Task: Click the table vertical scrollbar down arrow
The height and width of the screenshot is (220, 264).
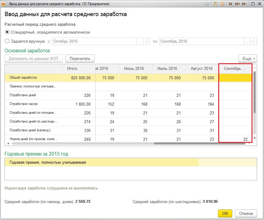Action: (x=255, y=138)
